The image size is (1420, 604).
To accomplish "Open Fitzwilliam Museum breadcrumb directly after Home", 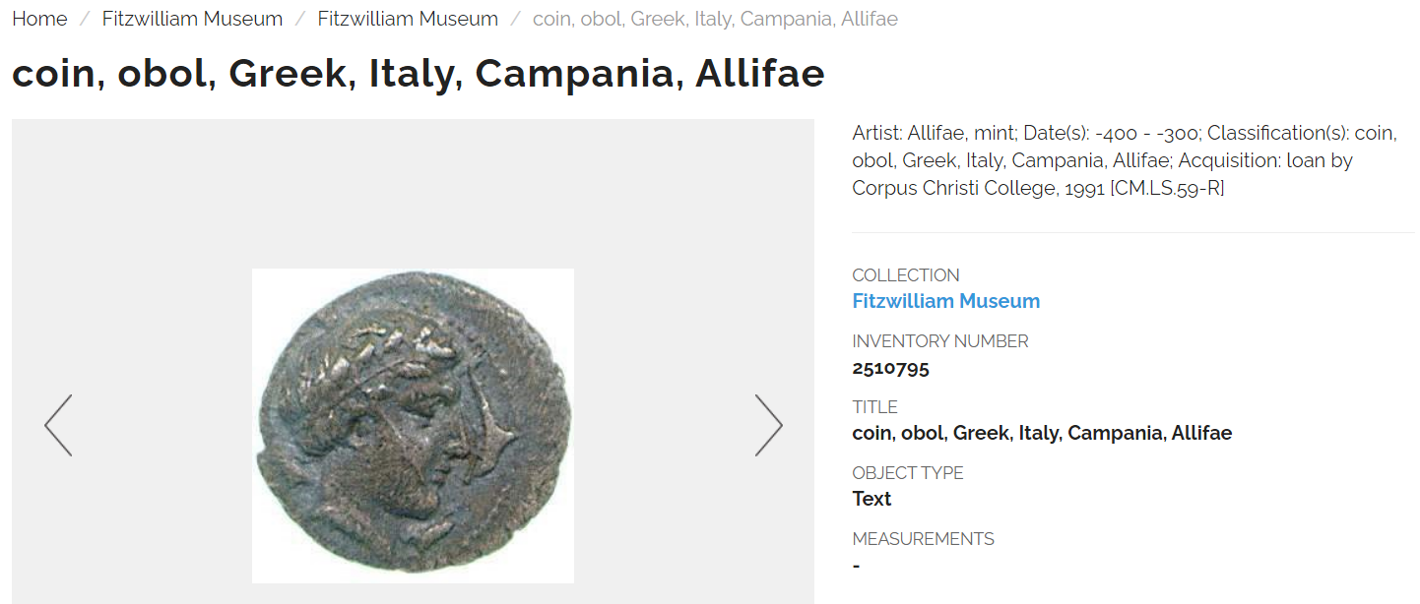I will 192,19.
